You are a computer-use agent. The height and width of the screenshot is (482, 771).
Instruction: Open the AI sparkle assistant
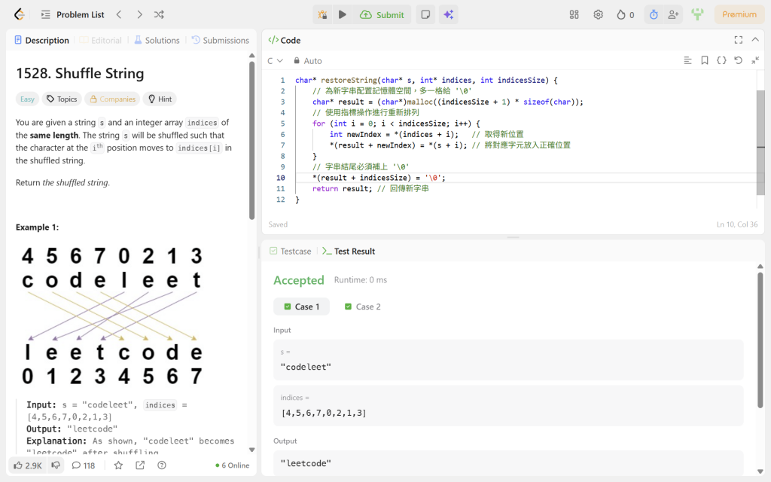449,15
